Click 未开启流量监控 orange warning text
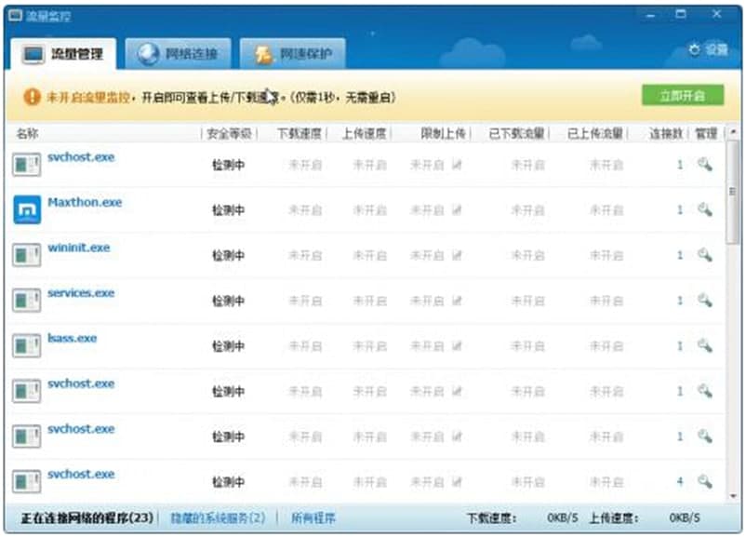 pyautogui.click(x=88, y=98)
